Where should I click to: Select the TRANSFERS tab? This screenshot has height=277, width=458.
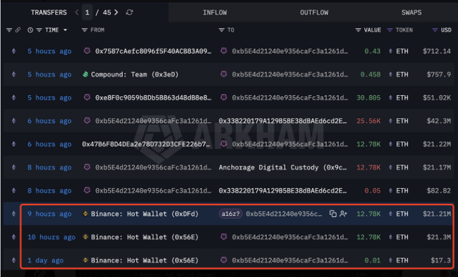(x=48, y=13)
